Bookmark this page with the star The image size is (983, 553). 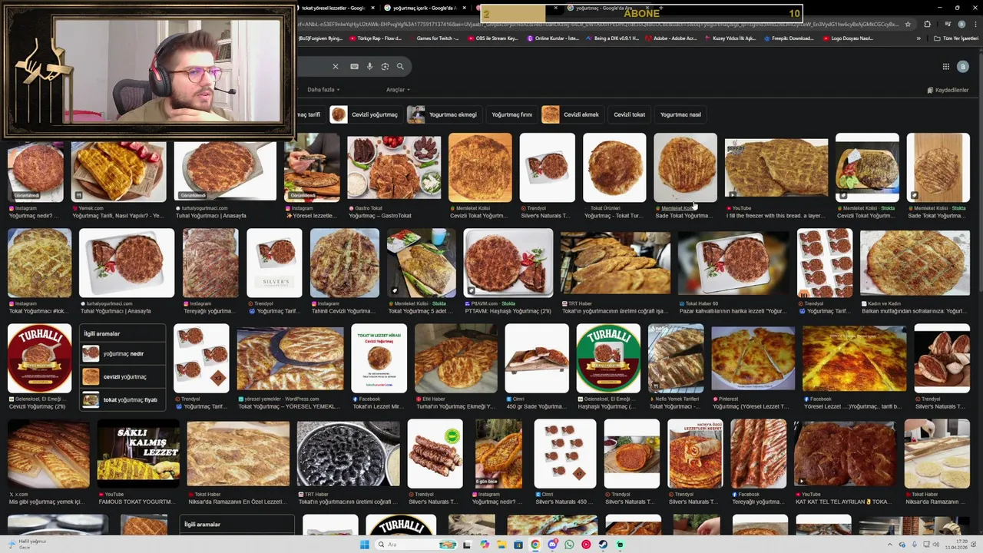908,24
